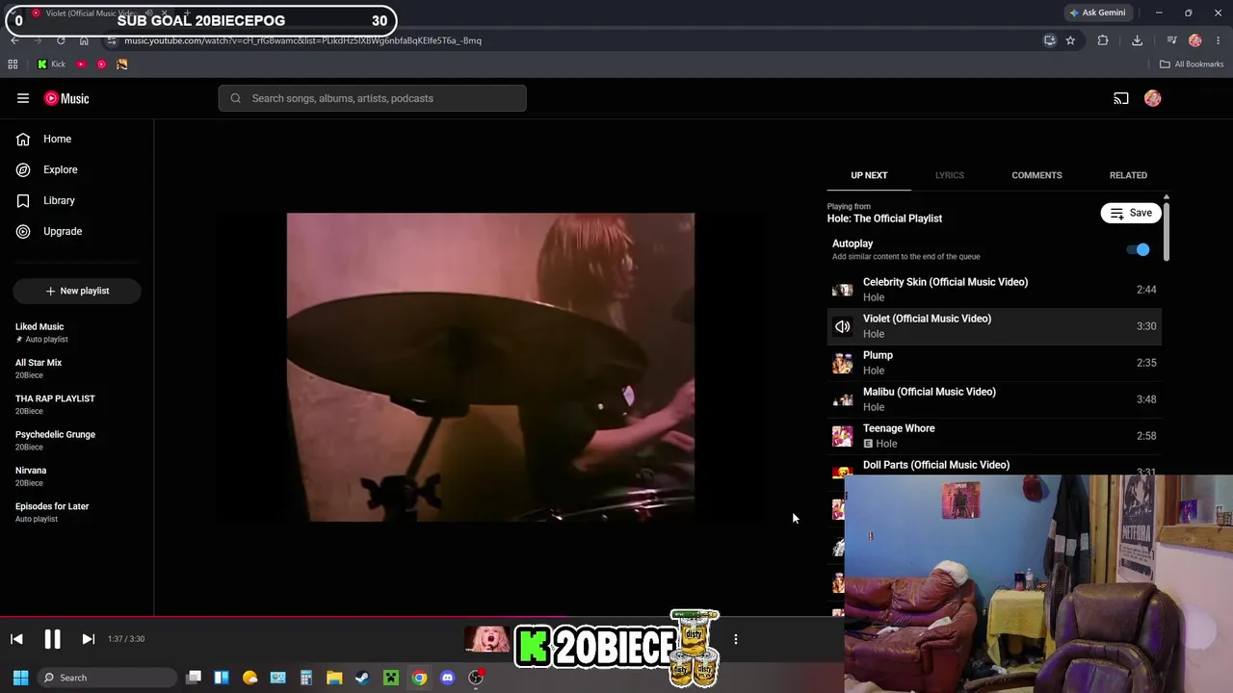Click the now-playing thumbnail in player bar
The image size is (1233, 693).
(487, 639)
